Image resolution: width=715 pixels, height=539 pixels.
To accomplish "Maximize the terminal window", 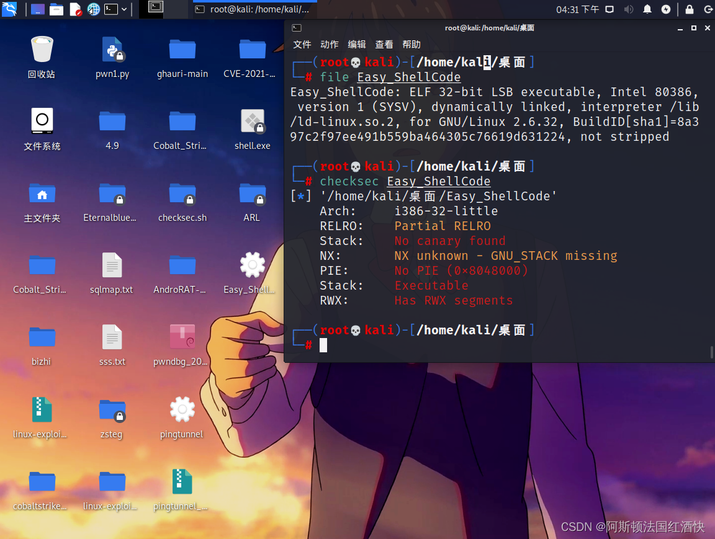I will 693,29.
